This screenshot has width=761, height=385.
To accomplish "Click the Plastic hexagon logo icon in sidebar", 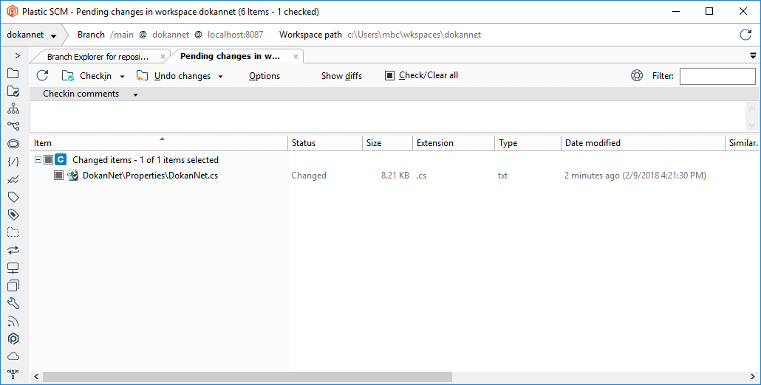I will pyautogui.click(x=13, y=339).
